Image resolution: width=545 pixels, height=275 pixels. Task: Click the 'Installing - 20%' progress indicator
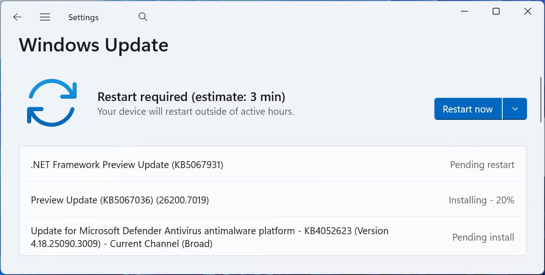(481, 200)
